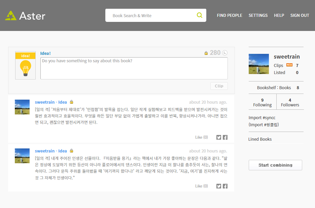Click the (Import #씽클립) link
The height and width of the screenshot is (208, 315).
[x=264, y=125]
